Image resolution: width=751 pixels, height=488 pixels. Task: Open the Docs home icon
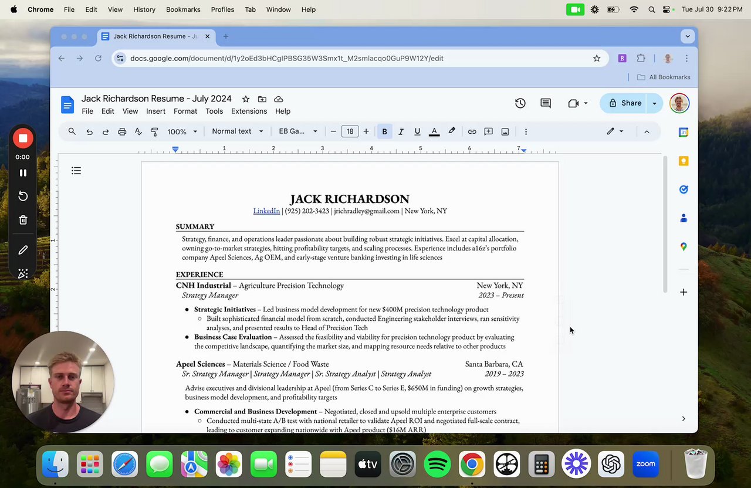67,105
